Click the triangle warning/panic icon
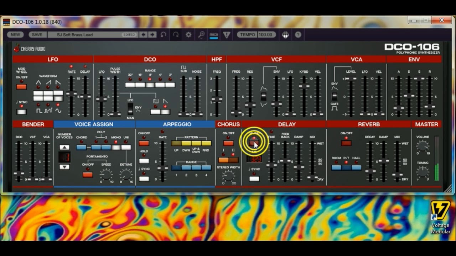456x256 pixels. tap(227, 34)
